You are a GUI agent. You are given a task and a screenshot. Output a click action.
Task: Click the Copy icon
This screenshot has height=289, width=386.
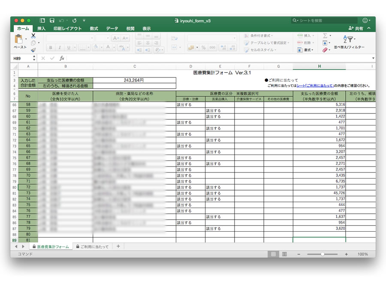tap(33, 43)
